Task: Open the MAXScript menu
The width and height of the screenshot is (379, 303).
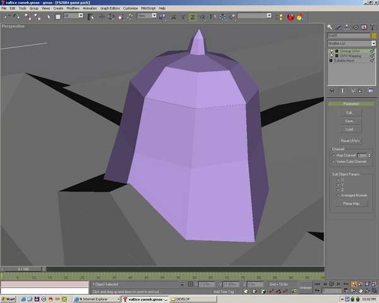Action: (148, 8)
